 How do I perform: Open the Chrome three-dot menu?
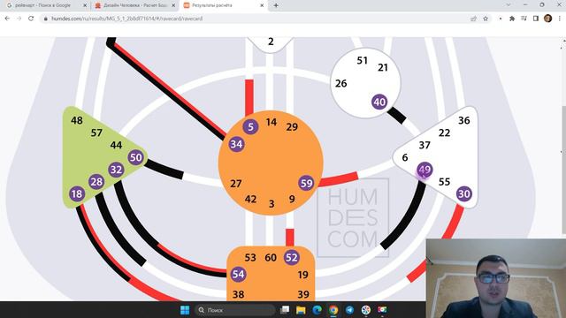pos(560,19)
